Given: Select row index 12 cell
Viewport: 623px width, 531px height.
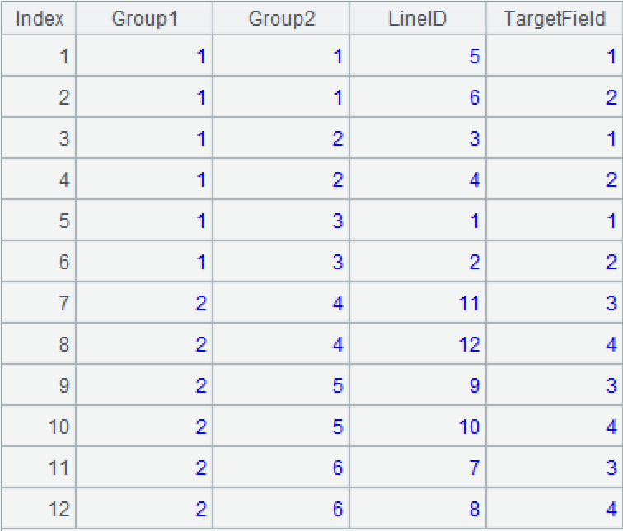Looking at the screenshot, I should click(40, 509).
